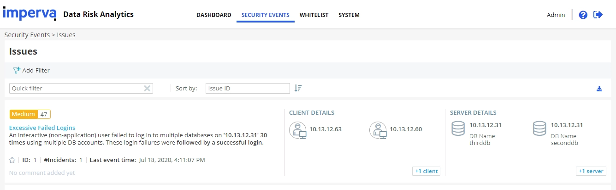Click client icon for 10.13.12.60
616x190 pixels.
[378, 130]
